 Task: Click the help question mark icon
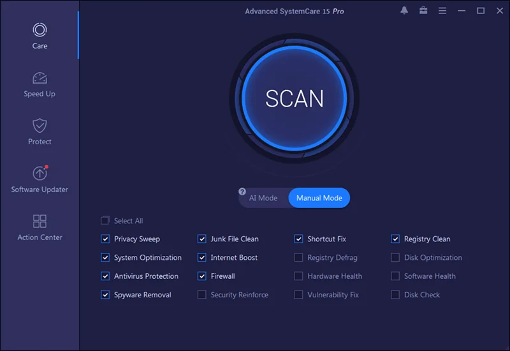(x=242, y=191)
